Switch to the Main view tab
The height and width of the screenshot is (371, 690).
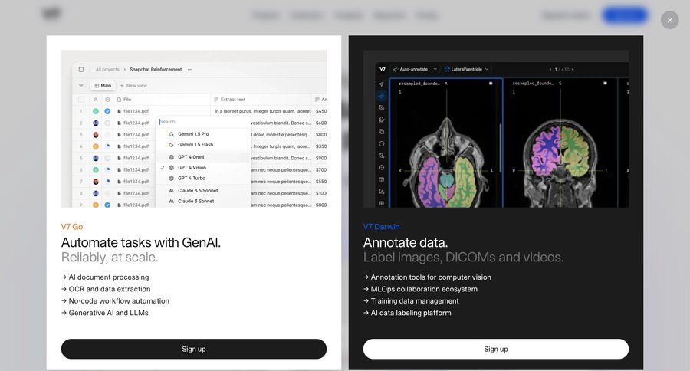click(x=103, y=85)
